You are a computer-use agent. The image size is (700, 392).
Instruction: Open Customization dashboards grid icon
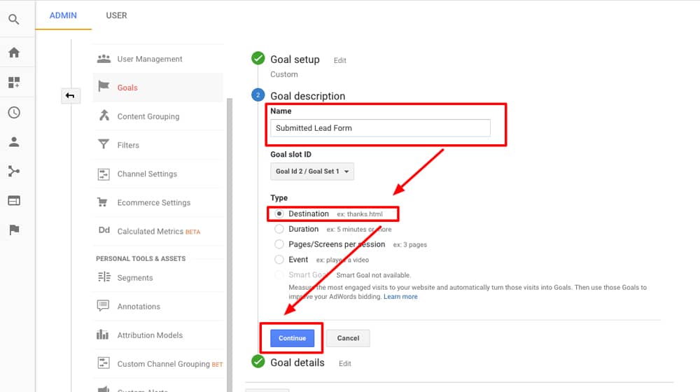tap(14, 82)
